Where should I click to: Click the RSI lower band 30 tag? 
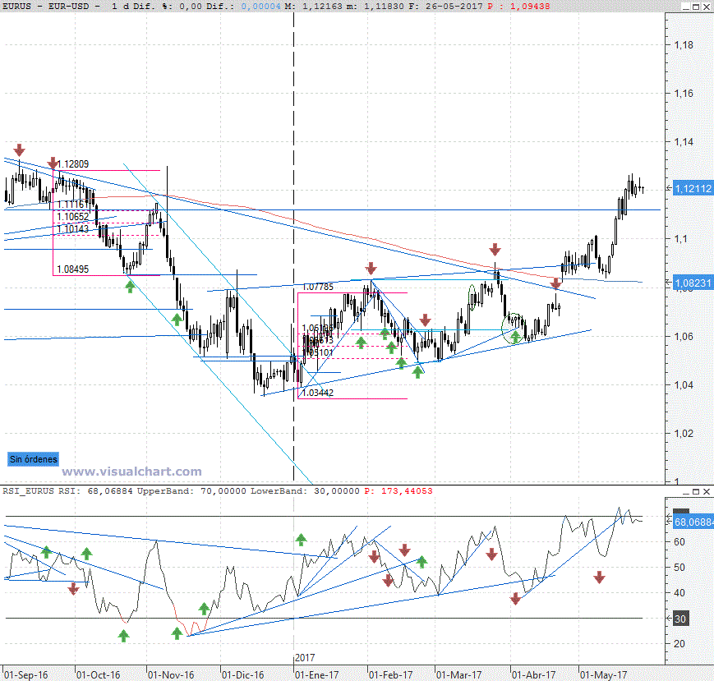pyautogui.click(x=680, y=619)
